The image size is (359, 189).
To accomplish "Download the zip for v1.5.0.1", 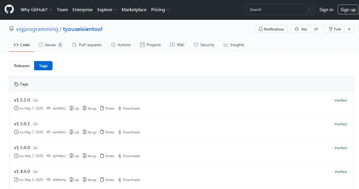I will point(74,132).
